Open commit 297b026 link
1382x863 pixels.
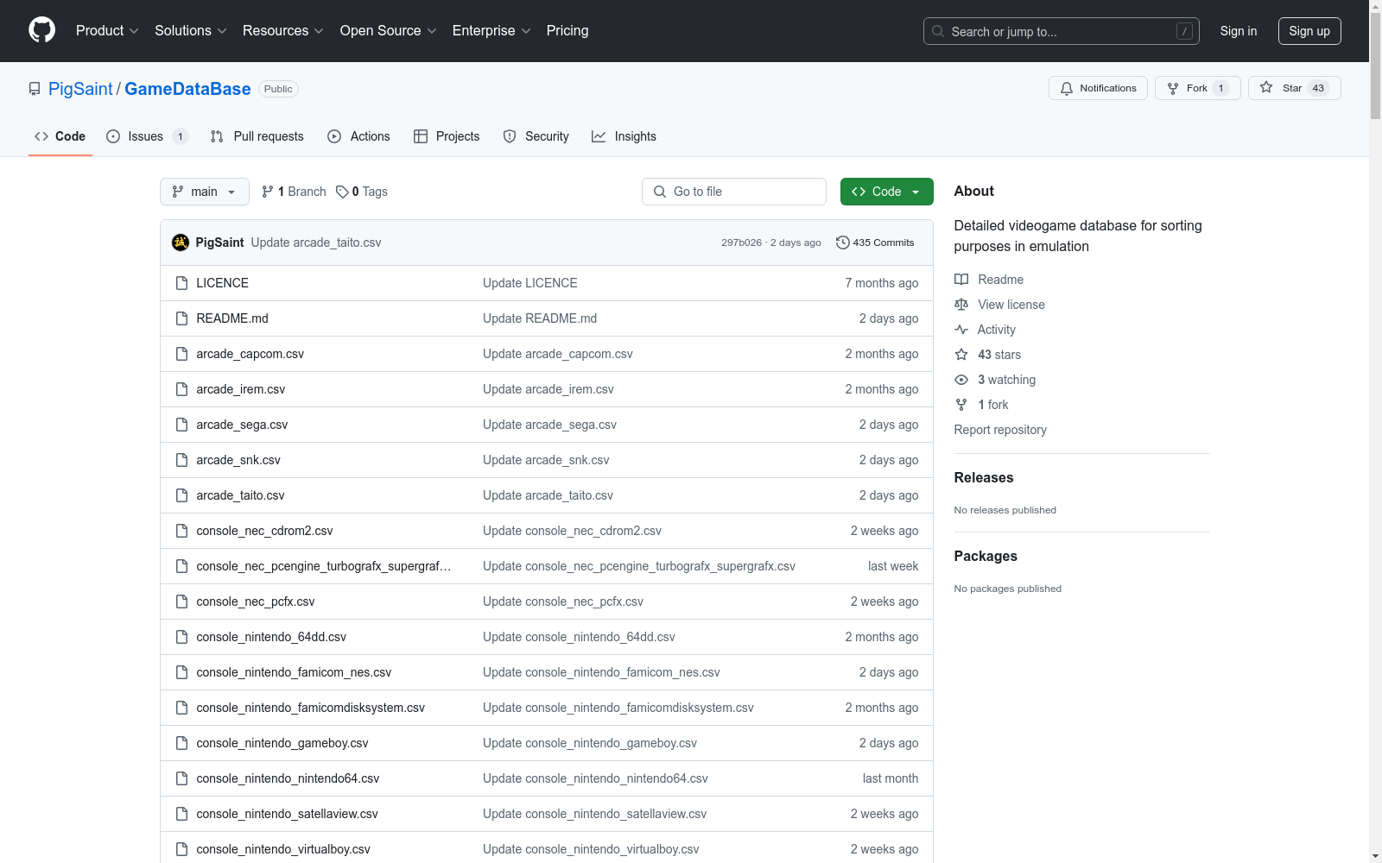742,243
